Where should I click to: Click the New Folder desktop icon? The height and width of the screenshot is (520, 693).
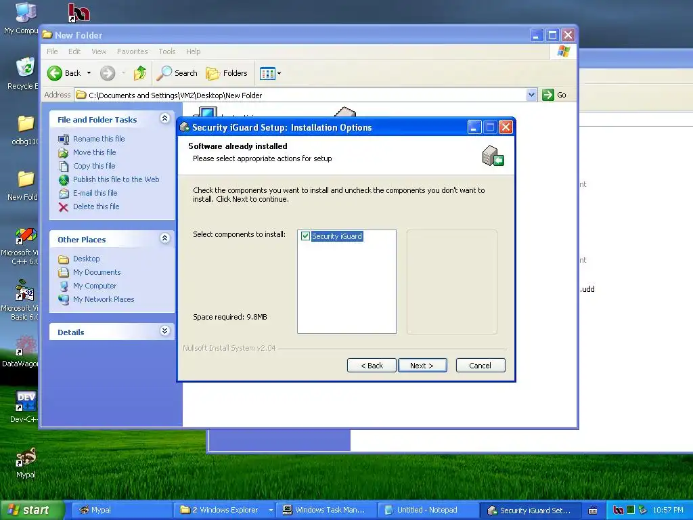[26, 179]
